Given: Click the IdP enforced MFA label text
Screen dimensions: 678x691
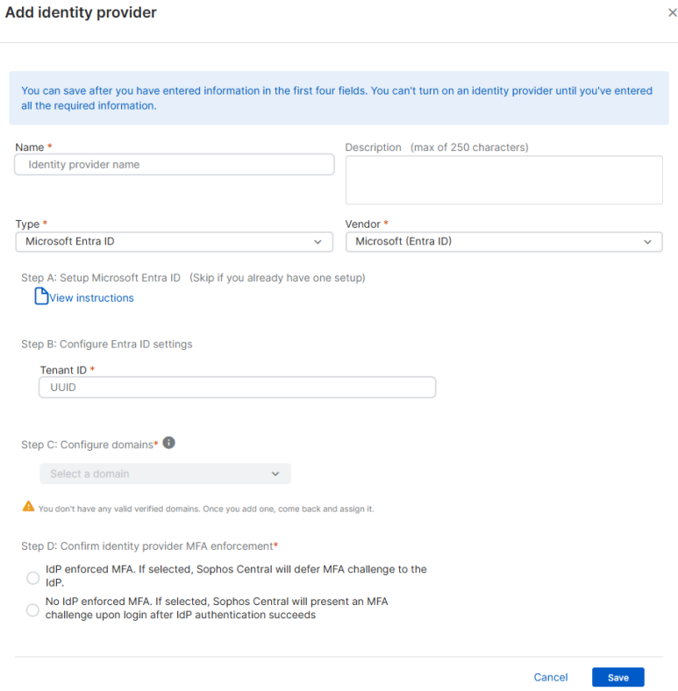Looking at the screenshot, I should [235, 575].
